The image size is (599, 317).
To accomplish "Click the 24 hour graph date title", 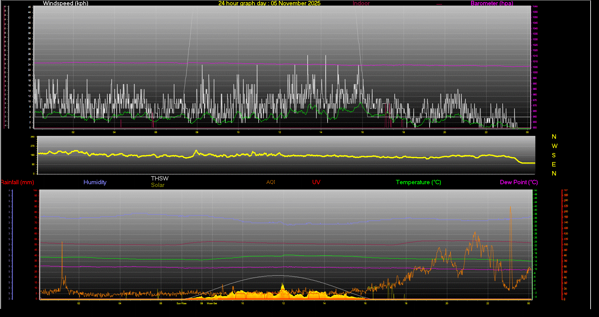I will tap(269, 3).
